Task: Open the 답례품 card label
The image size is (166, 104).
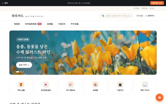Action: pos(95,90)
